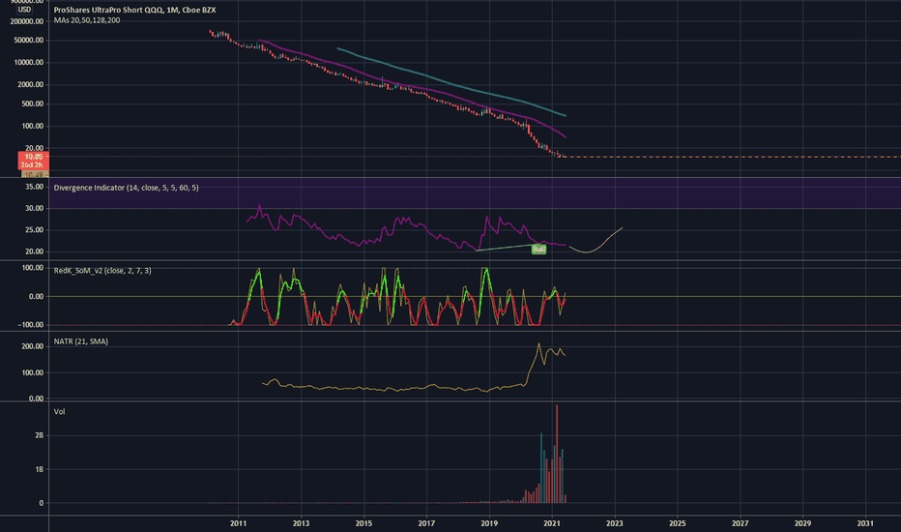The image size is (901, 532).
Task: Select the green bullish divergence trendline
Action: coord(506,248)
